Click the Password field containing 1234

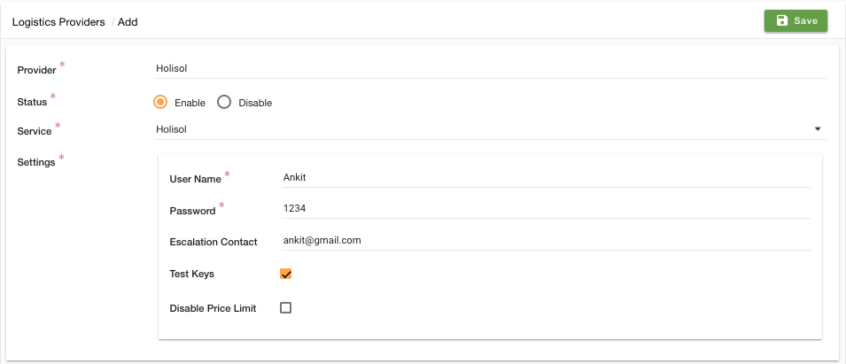point(546,208)
